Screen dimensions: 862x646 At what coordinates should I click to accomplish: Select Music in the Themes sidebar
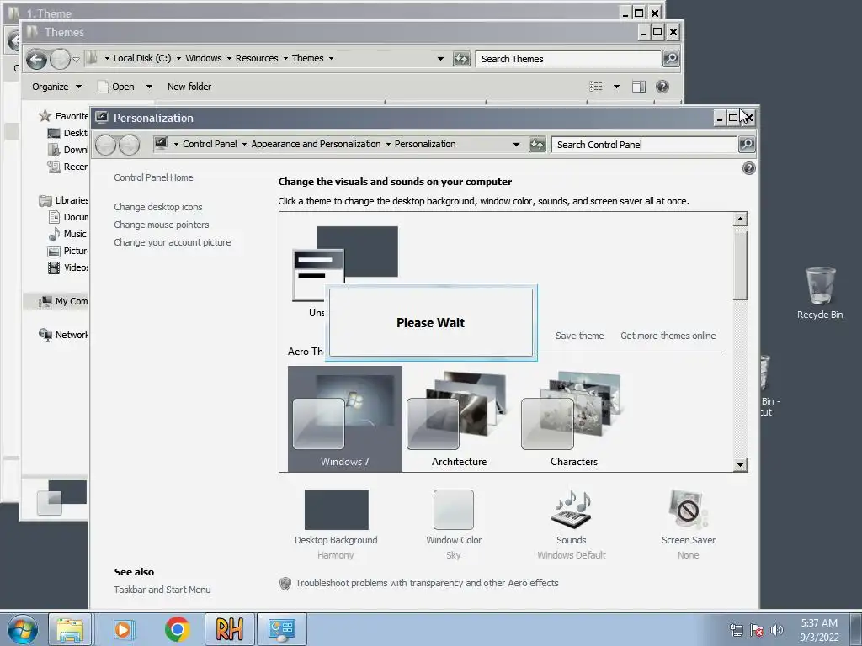pyautogui.click(x=67, y=234)
